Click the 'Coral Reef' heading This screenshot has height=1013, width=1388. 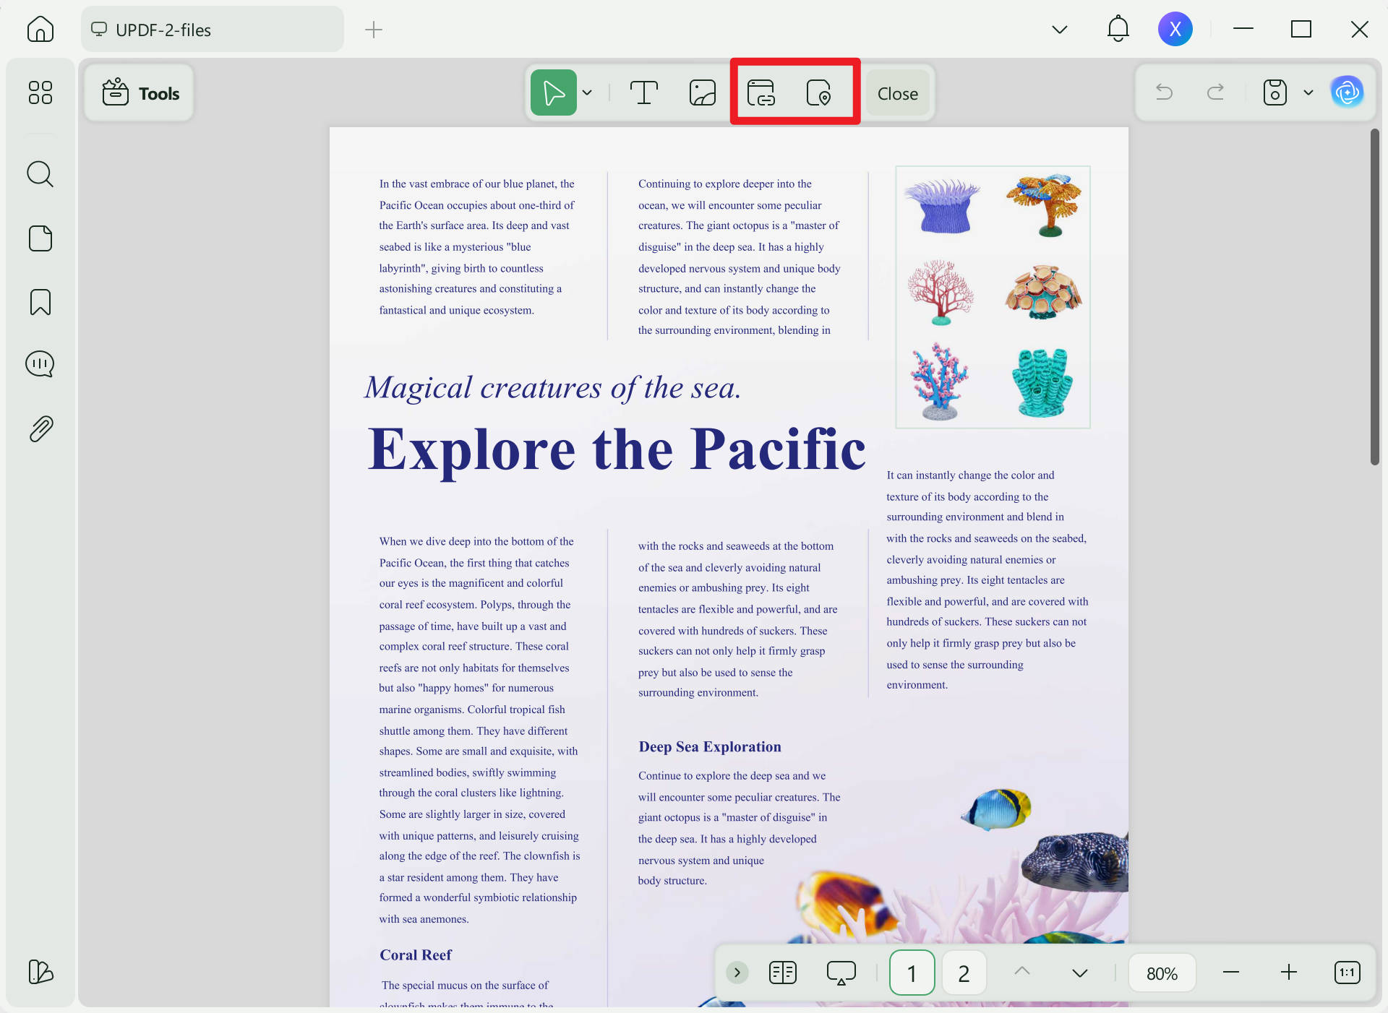coord(416,954)
